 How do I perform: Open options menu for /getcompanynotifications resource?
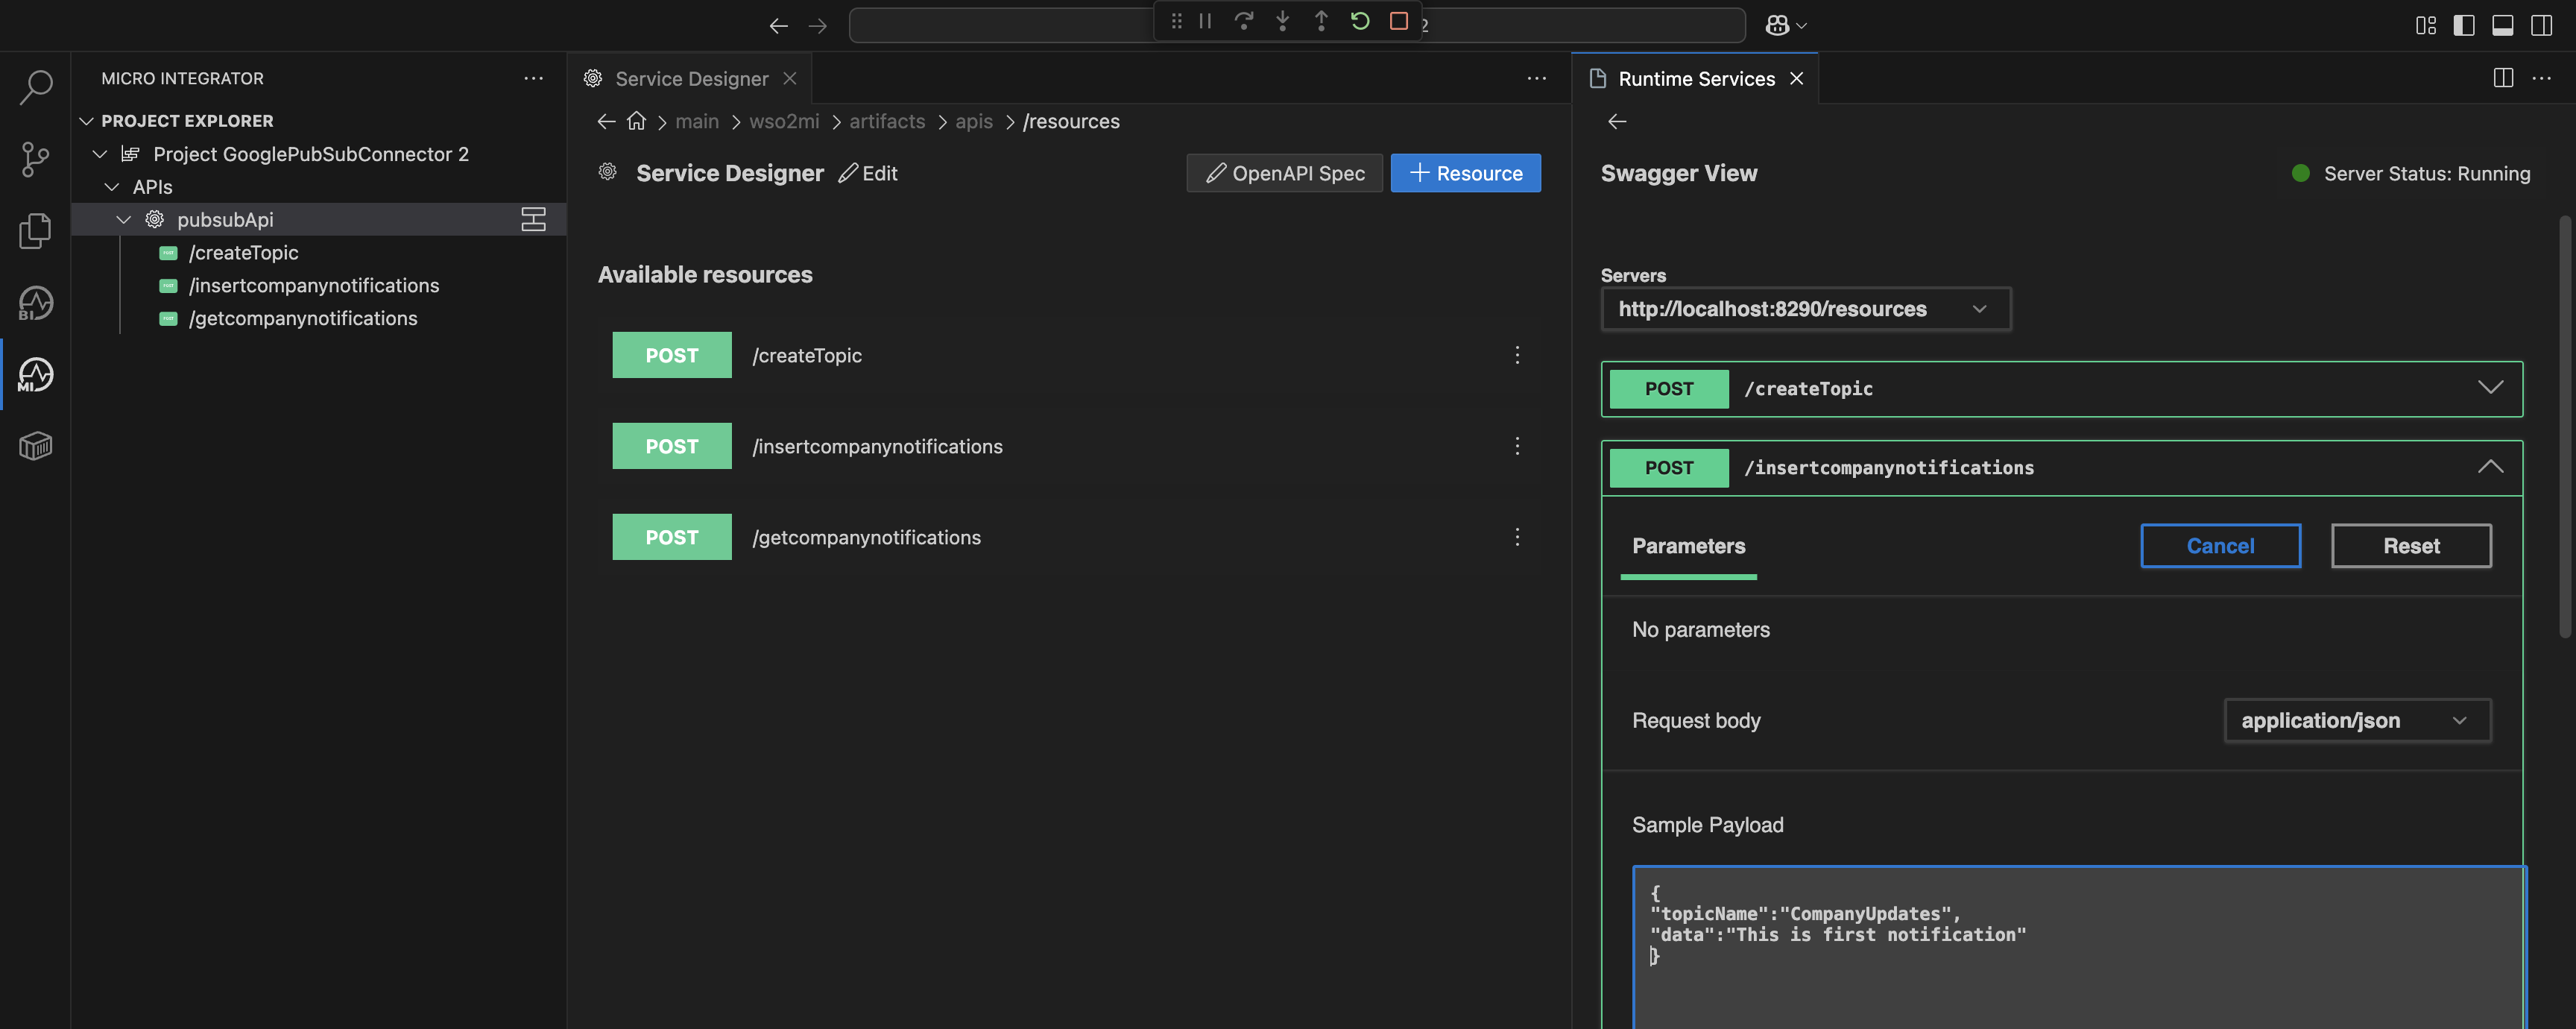pyautogui.click(x=1517, y=537)
